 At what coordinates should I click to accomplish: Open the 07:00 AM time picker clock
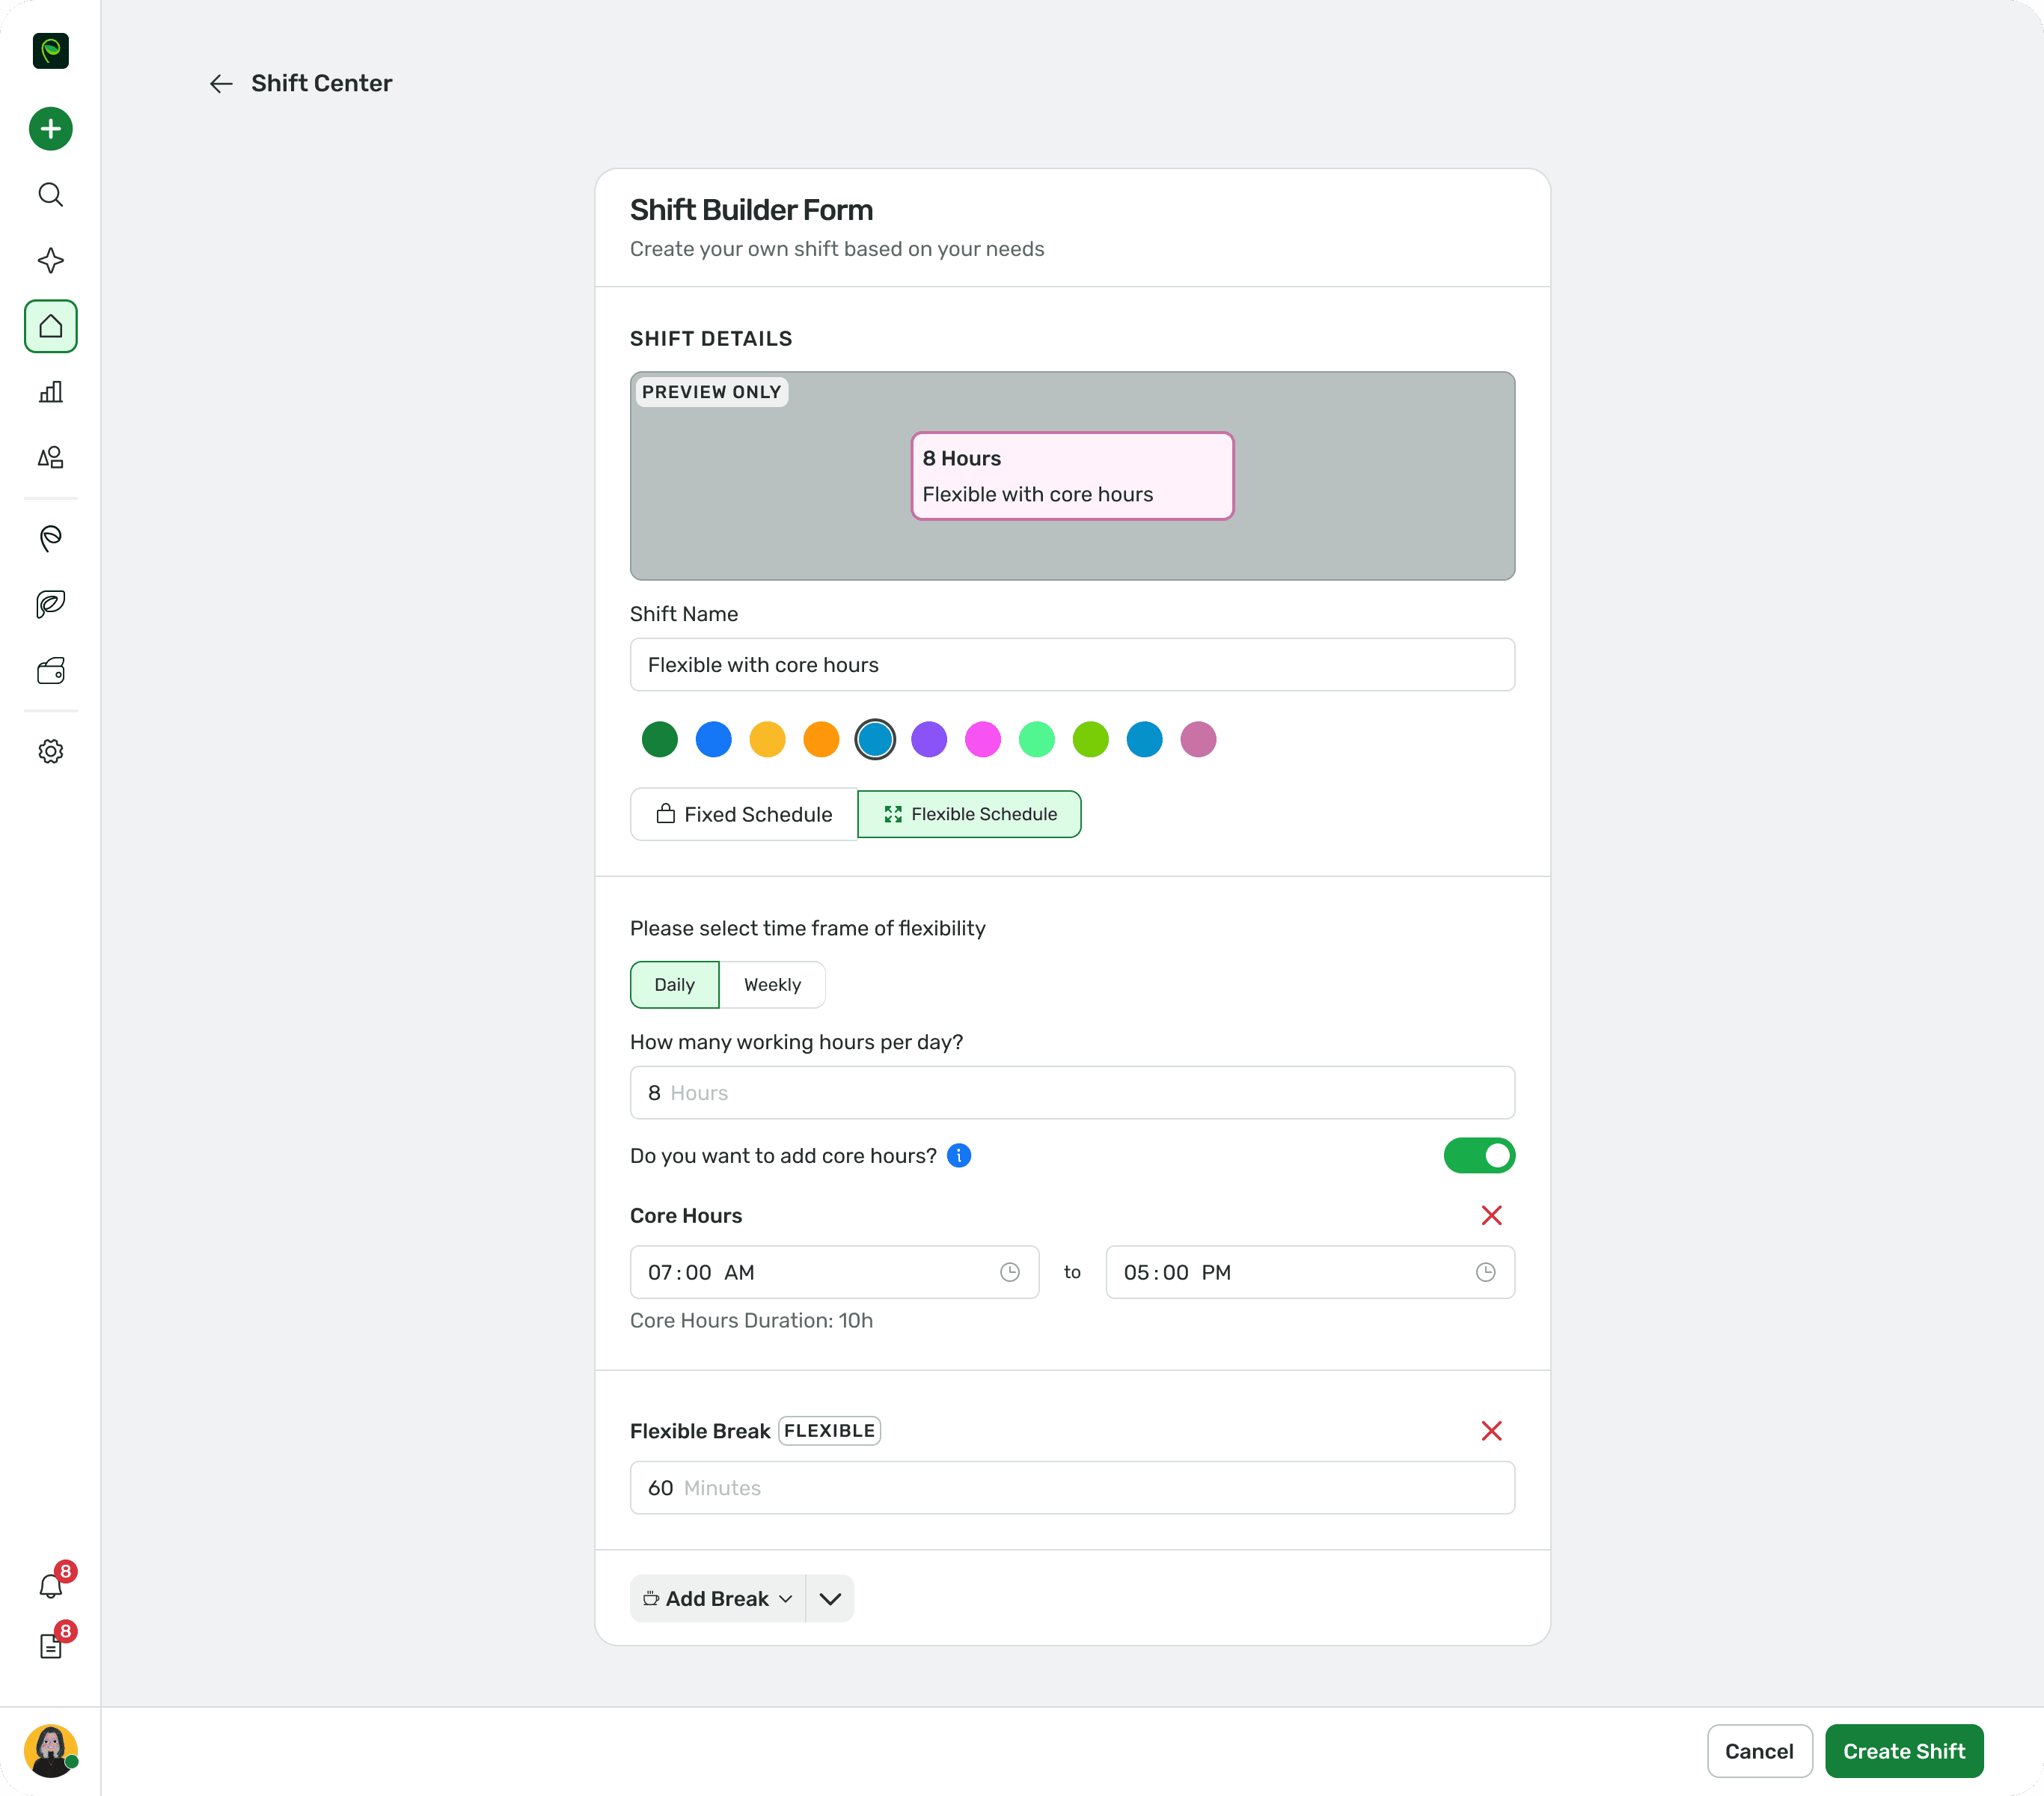pos(1010,1272)
